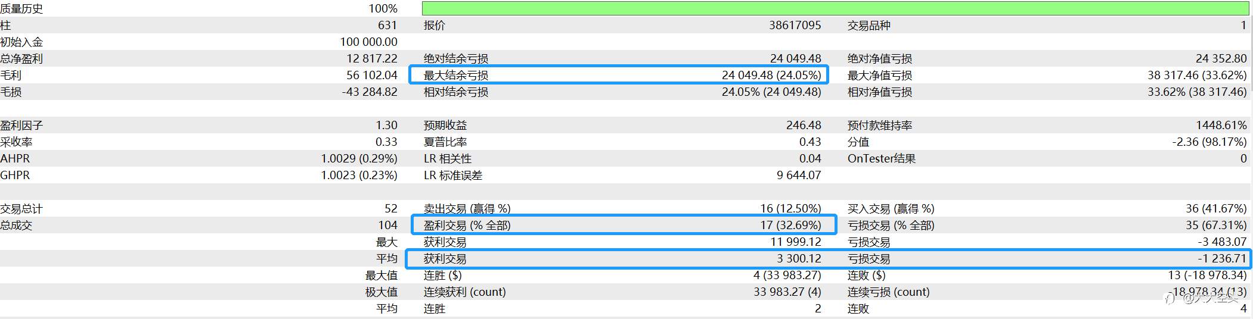Select the 'AHPR' label
The image size is (1253, 319).
[x=15, y=158]
